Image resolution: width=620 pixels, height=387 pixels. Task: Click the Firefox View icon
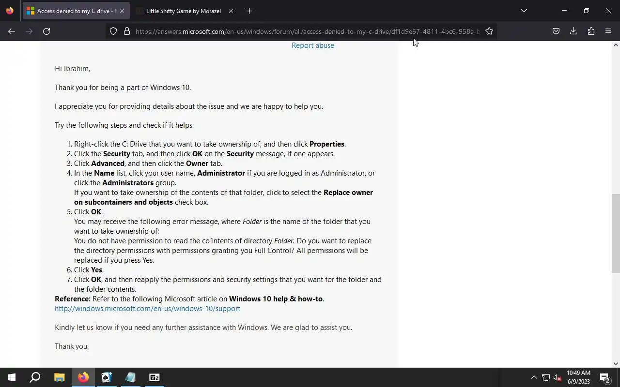pyautogui.click(x=10, y=11)
